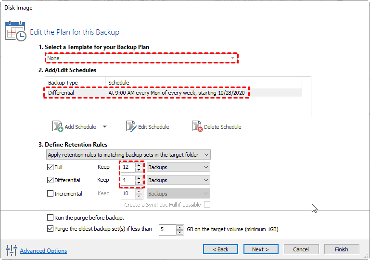Uncheck the Full retention checkbox
Image resolution: width=370 pixels, height=260 pixels.
pyautogui.click(x=51, y=167)
